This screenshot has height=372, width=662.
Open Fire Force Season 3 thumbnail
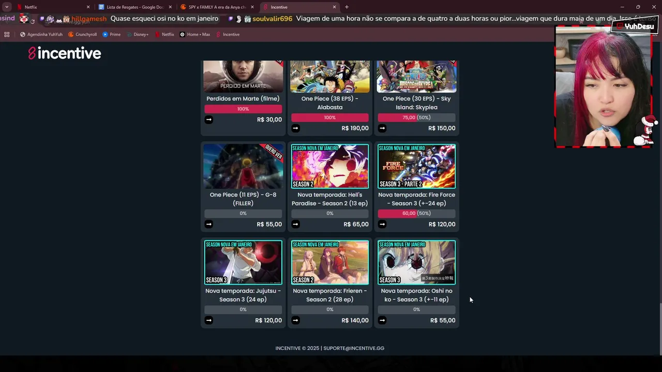tap(417, 166)
